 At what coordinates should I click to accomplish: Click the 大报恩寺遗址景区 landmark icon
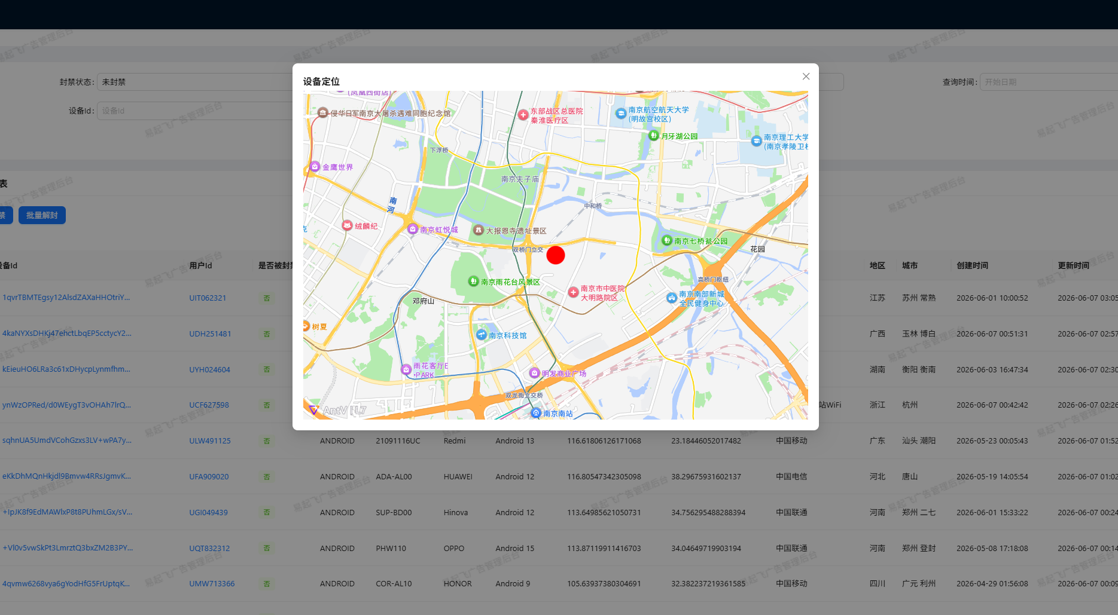[478, 230]
